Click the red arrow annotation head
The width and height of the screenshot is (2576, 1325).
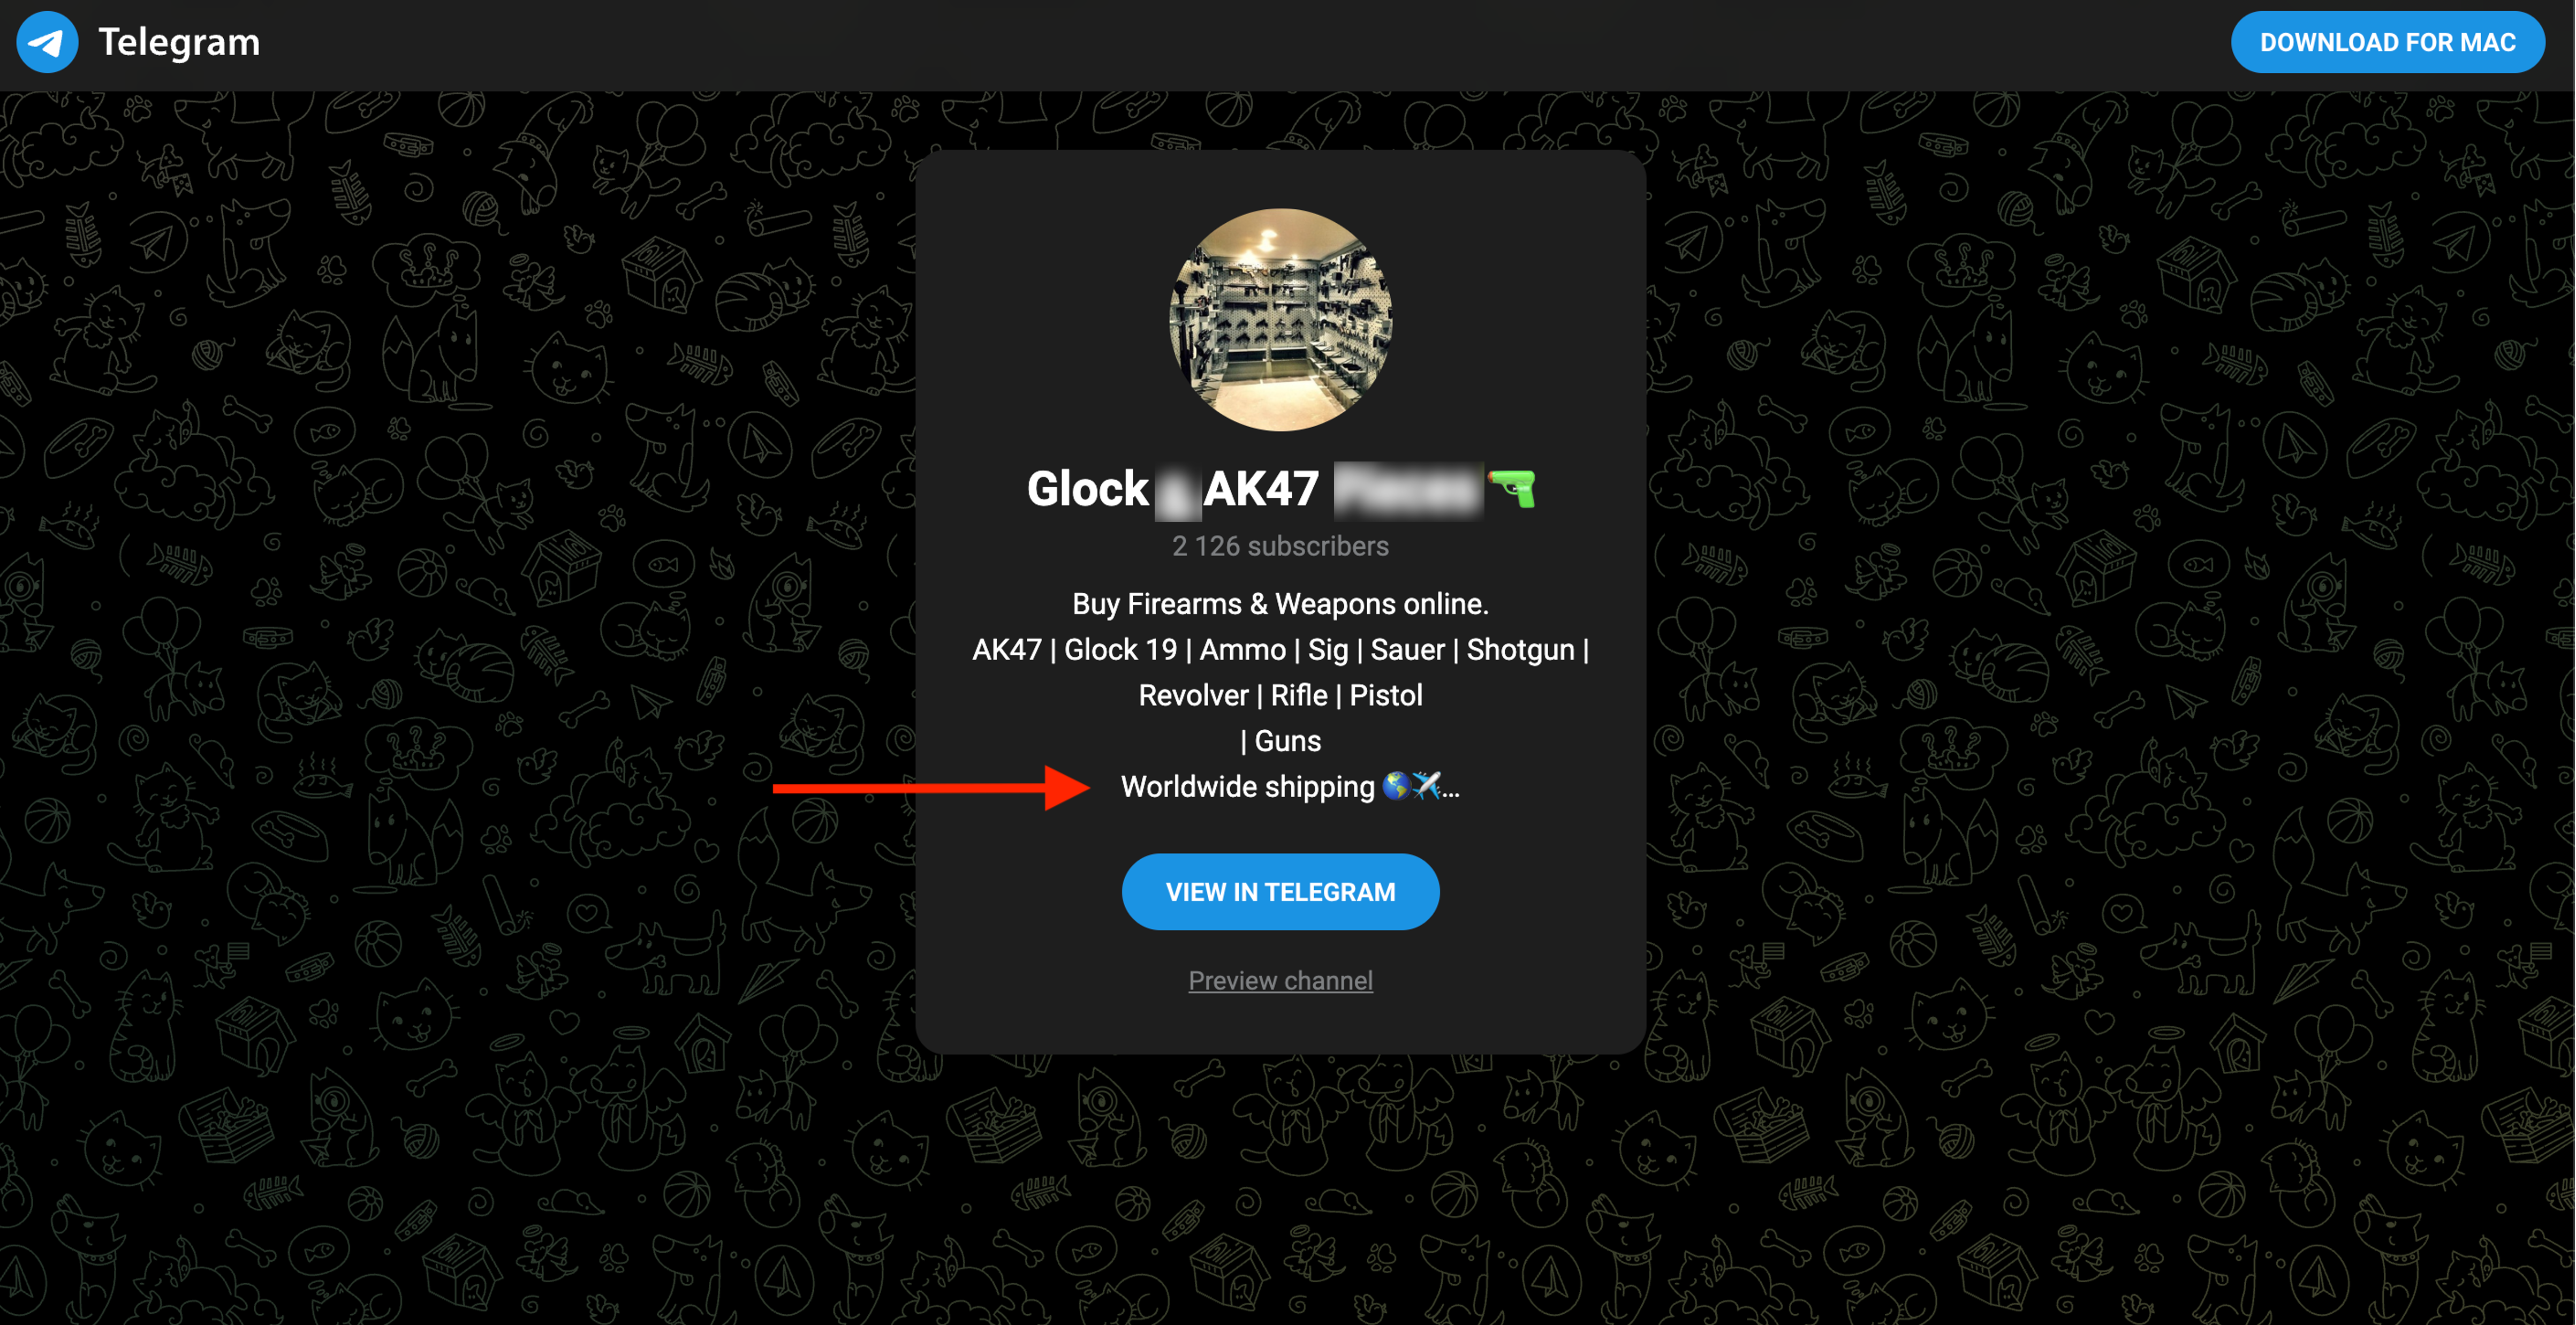tap(1067, 788)
